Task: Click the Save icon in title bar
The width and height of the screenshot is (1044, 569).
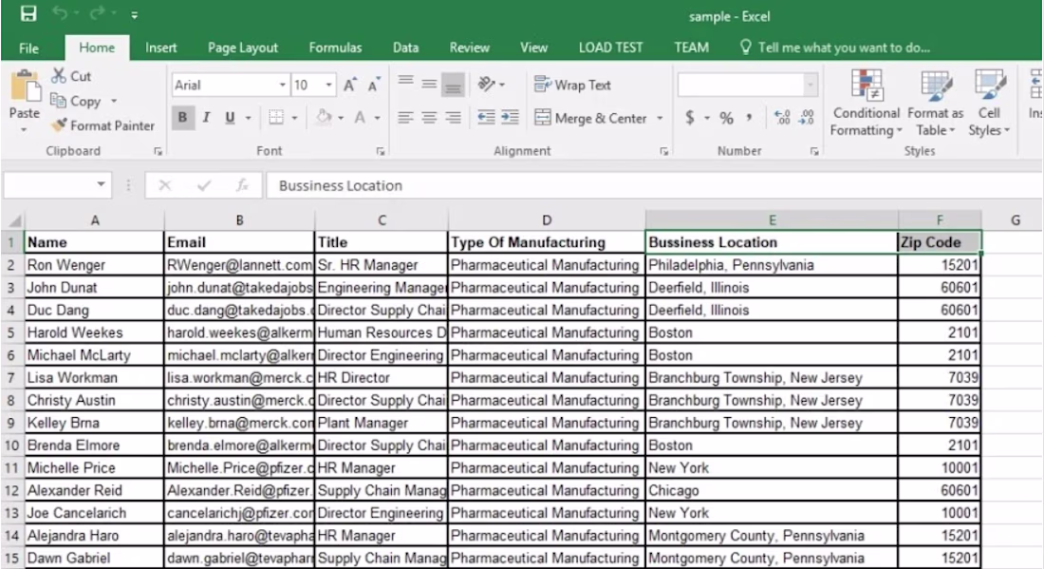Action: 28,15
